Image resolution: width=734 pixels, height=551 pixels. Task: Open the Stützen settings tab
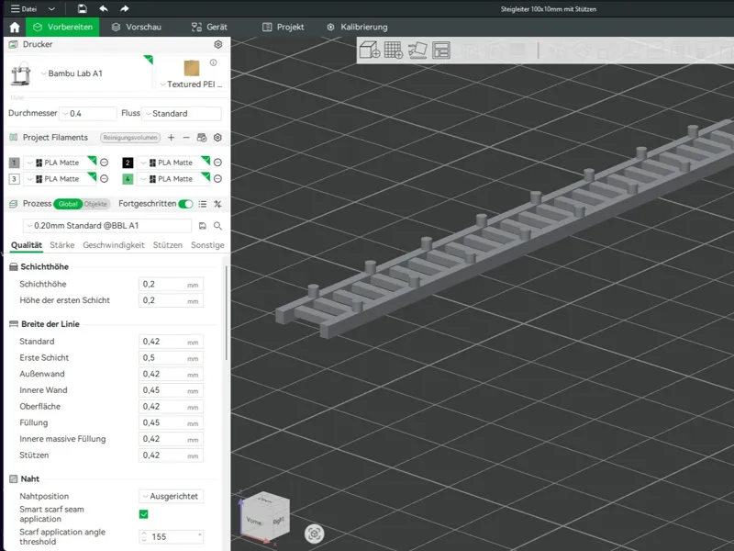168,245
